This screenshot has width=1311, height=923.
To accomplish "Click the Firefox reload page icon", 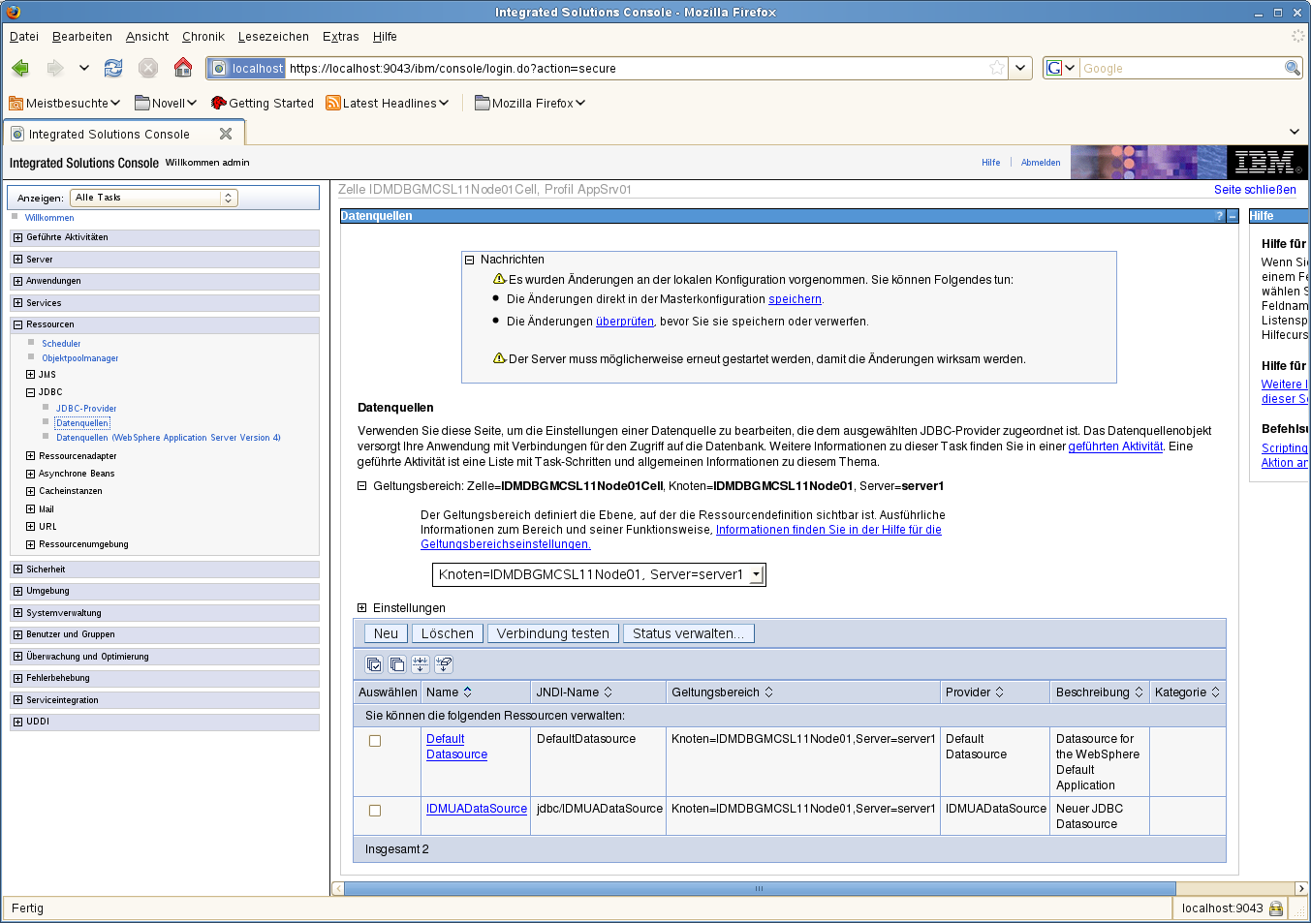I will tap(113, 68).
